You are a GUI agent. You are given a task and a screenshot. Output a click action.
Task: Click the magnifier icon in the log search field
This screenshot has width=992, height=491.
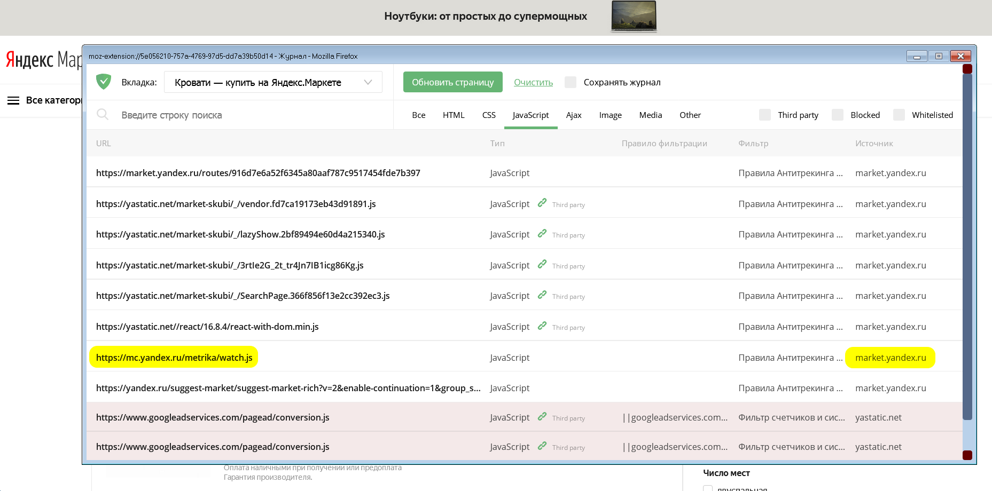pyautogui.click(x=103, y=114)
